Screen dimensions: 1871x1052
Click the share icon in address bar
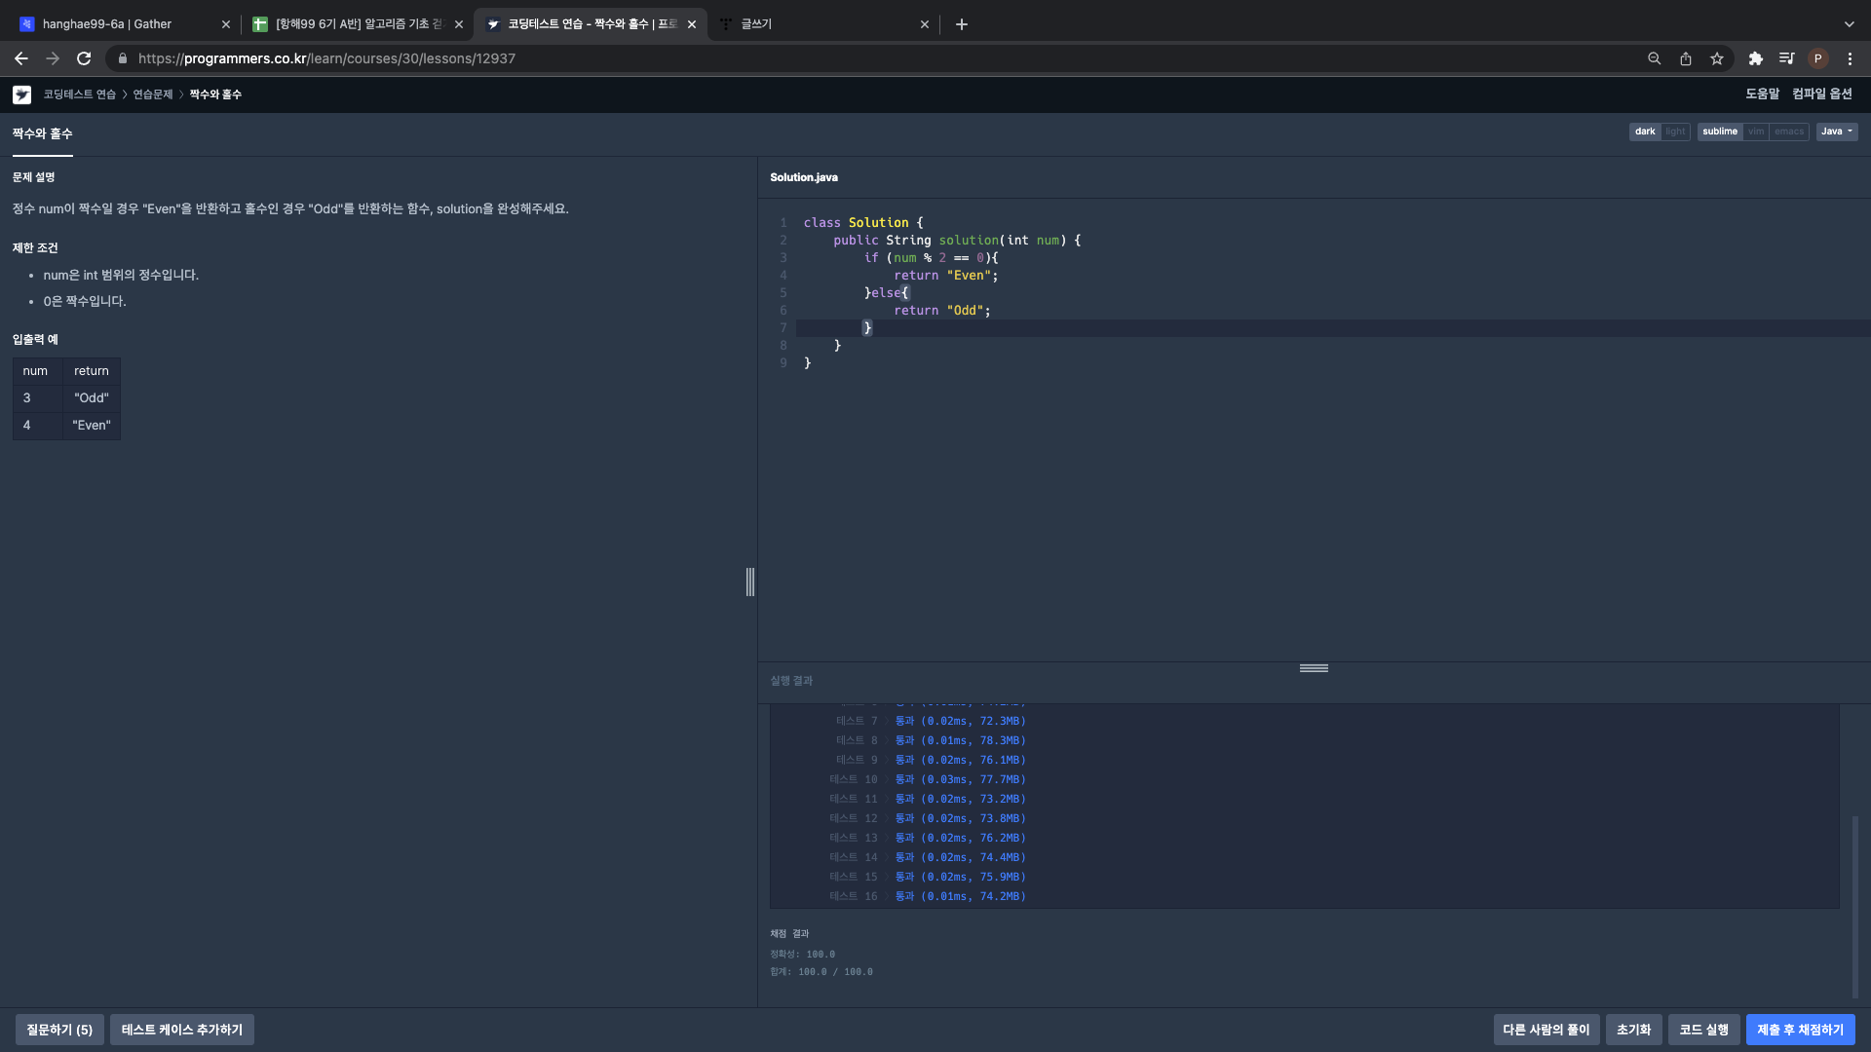tap(1686, 58)
